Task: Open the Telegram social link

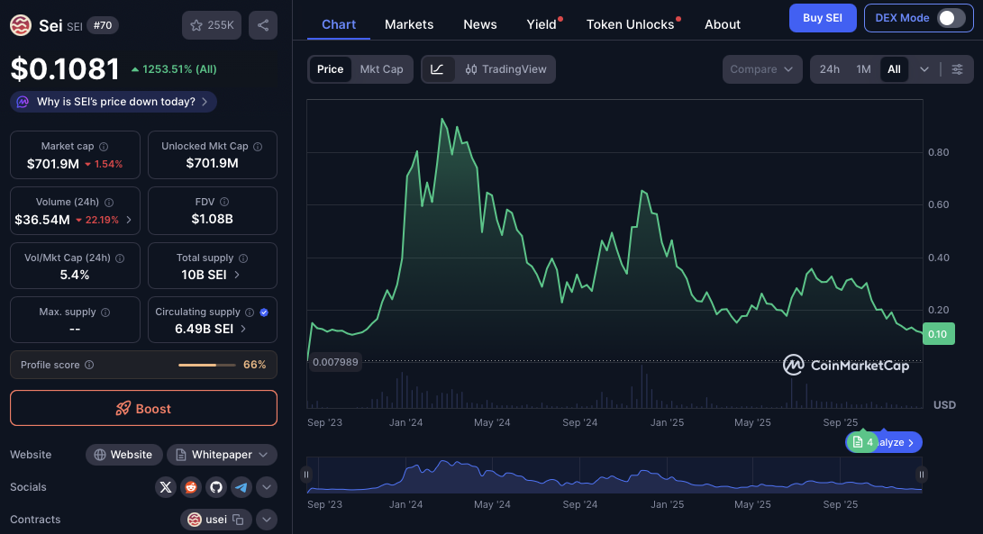Action: 241,487
